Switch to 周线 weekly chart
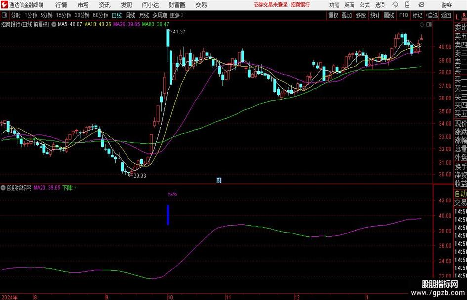This screenshot has height=300, width=467. tap(130, 15)
